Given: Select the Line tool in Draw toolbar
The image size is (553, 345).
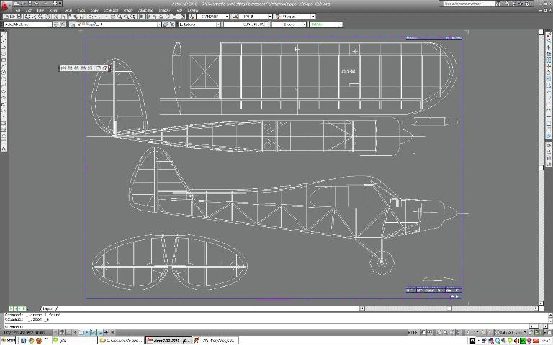Looking at the screenshot, I should pos(4,34).
